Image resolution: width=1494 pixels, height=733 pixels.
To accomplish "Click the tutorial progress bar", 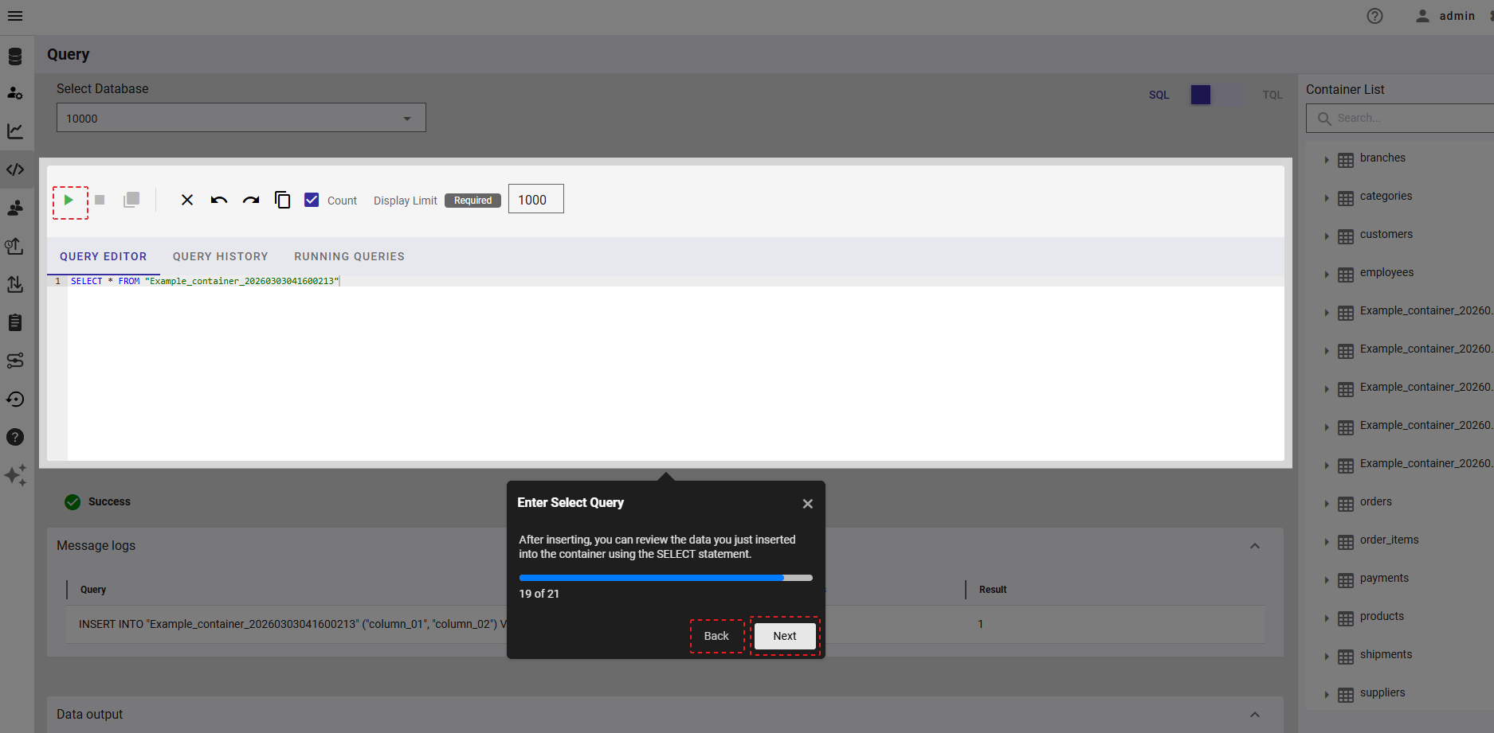I will coord(665,578).
